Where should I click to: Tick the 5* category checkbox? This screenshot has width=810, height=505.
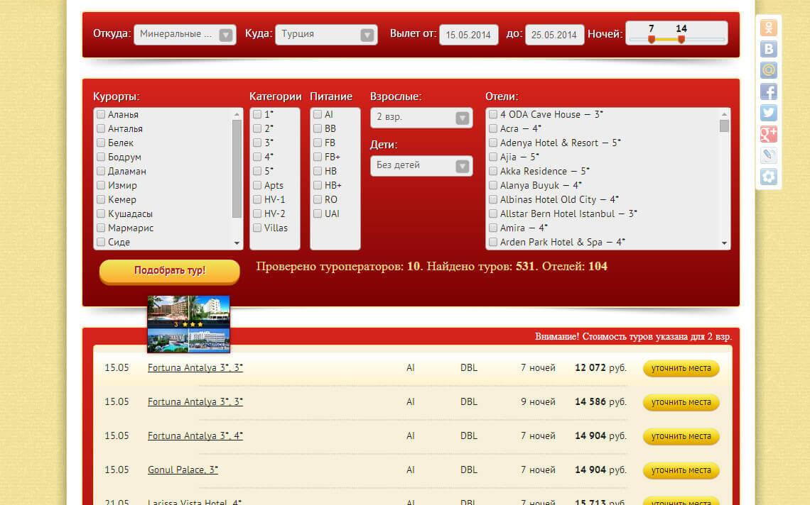pyautogui.click(x=257, y=172)
